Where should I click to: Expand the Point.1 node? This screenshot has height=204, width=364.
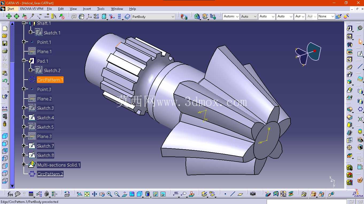tap(24, 42)
